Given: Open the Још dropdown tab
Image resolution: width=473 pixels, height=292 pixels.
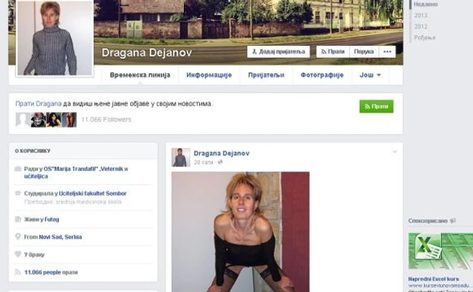Looking at the screenshot, I should point(370,75).
